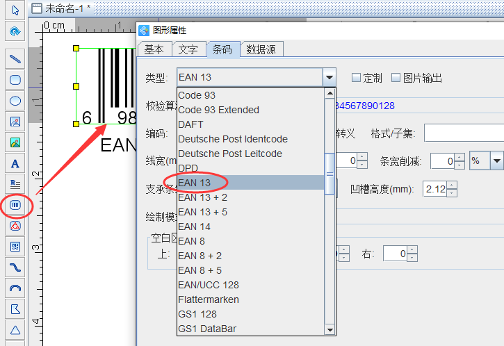Click the vector image insert tool
Screen dimensions: 504x346
click(x=15, y=122)
